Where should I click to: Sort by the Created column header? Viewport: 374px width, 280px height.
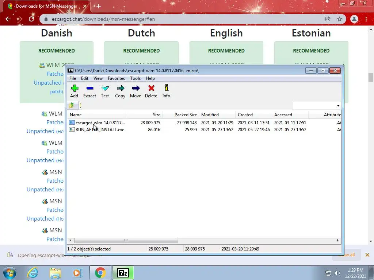[x=253, y=115]
